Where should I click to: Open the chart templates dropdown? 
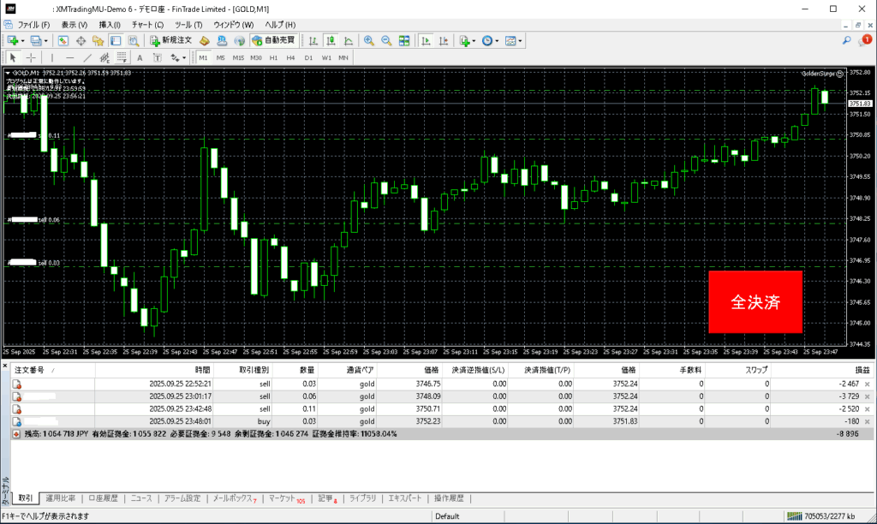tap(520, 40)
